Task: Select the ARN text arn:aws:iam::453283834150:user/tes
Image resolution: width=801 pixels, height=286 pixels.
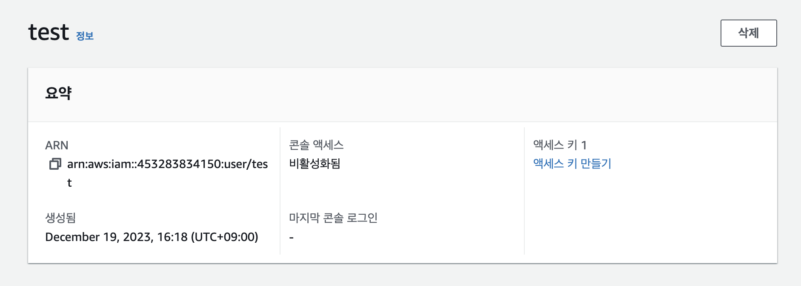Action: [167, 164]
